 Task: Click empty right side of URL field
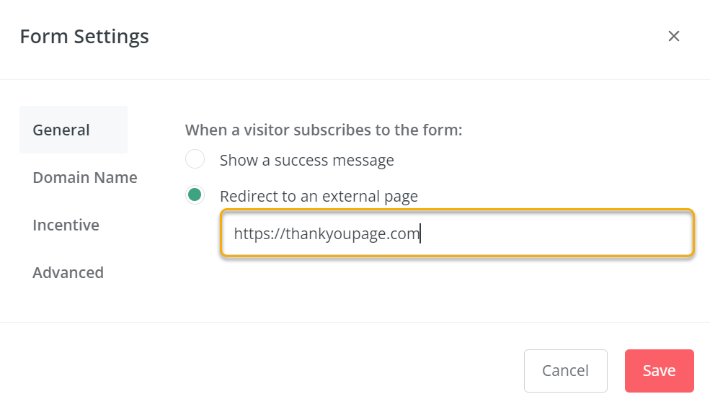tap(577, 233)
